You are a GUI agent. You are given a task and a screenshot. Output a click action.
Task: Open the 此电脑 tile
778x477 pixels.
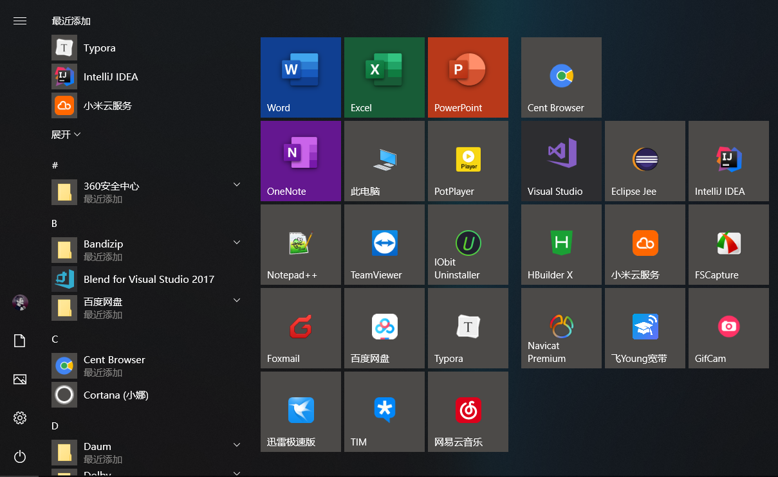[384, 161]
